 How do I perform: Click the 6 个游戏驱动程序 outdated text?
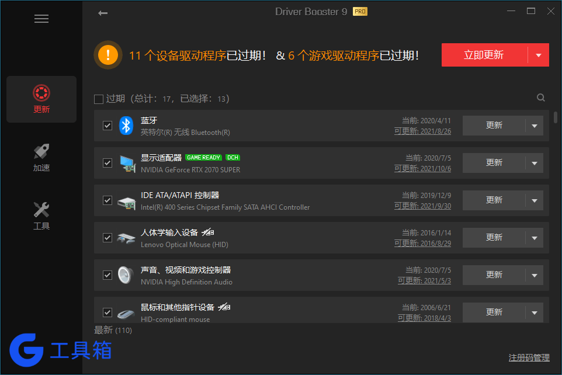point(334,55)
